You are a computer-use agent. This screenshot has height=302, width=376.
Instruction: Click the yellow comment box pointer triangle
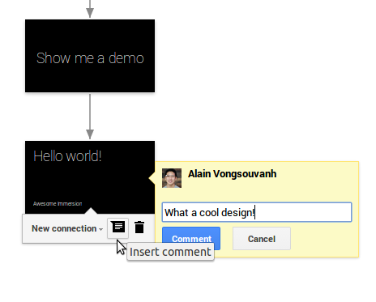pos(152,178)
